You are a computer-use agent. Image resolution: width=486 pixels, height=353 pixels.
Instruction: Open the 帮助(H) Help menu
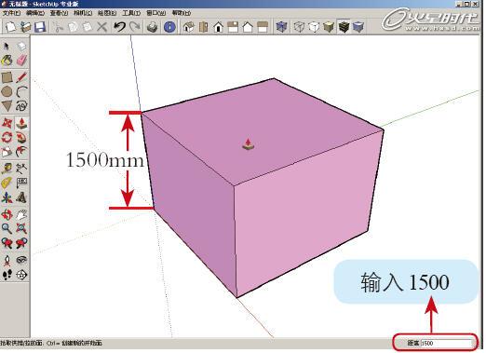182,13
